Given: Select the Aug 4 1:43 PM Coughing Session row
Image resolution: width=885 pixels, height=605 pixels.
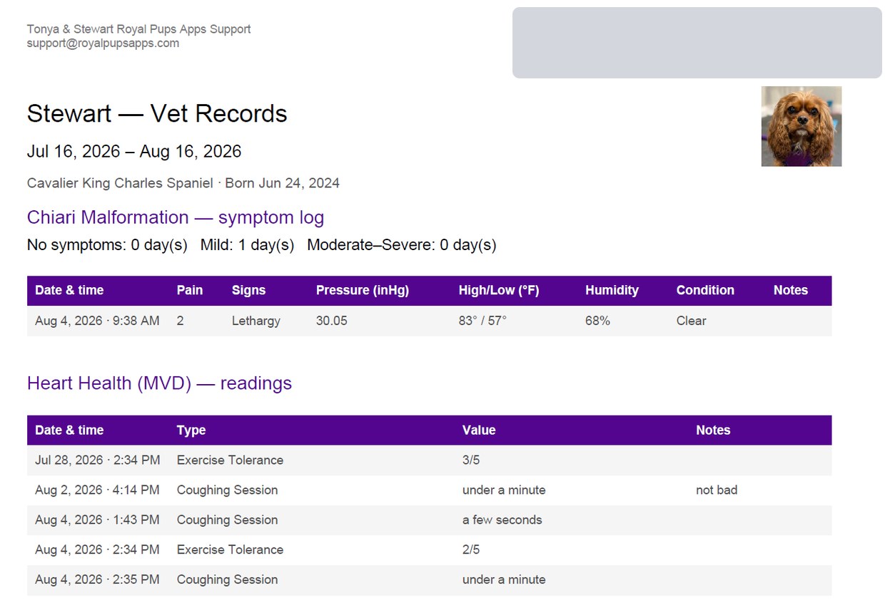Looking at the screenshot, I should pyautogui.click(x=429, y=520).
